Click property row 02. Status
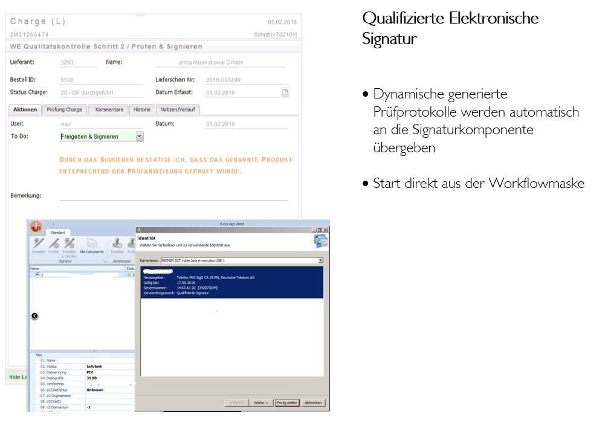 tap(85, 367)
